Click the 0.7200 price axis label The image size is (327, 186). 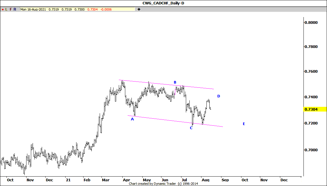311,123
